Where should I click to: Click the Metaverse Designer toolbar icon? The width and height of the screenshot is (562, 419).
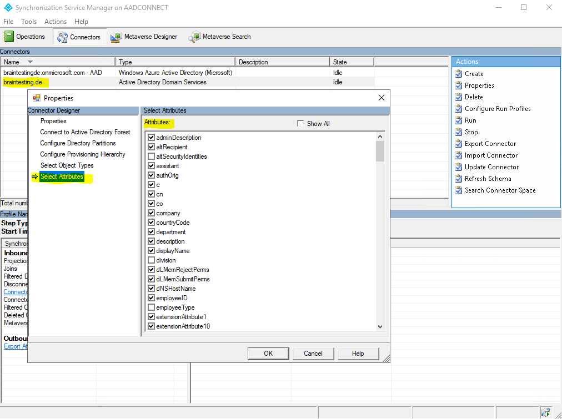(116, 37)
